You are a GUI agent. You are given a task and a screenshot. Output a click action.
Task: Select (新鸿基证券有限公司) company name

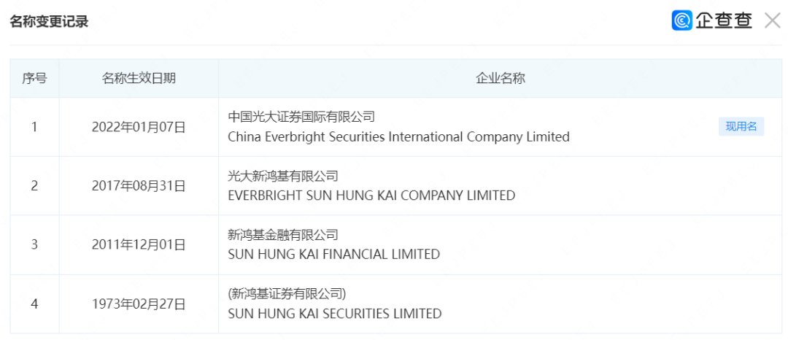click(287, 293)
